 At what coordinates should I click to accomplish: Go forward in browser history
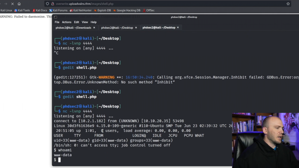(6, 4)
